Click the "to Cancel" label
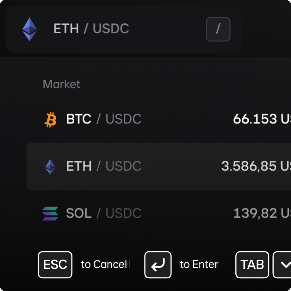291x291 pixels. coord(104,264)
